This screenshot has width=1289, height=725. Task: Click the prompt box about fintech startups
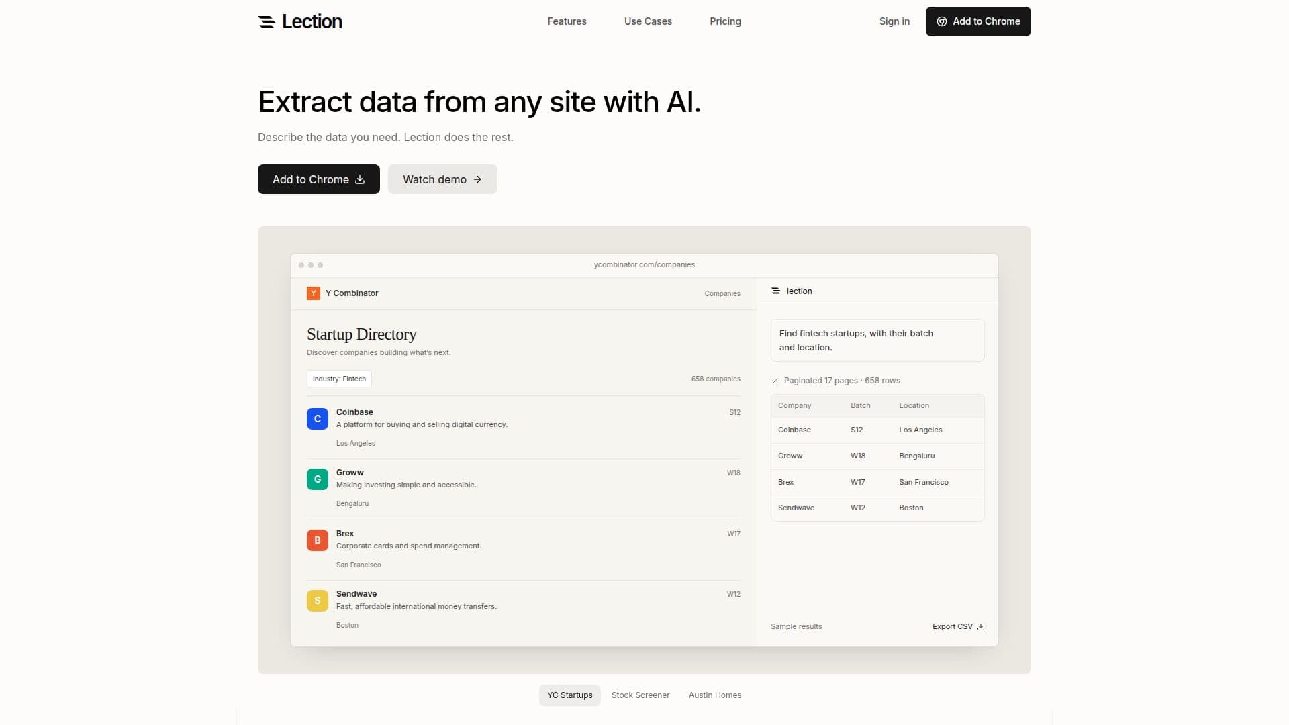[877, 340]
